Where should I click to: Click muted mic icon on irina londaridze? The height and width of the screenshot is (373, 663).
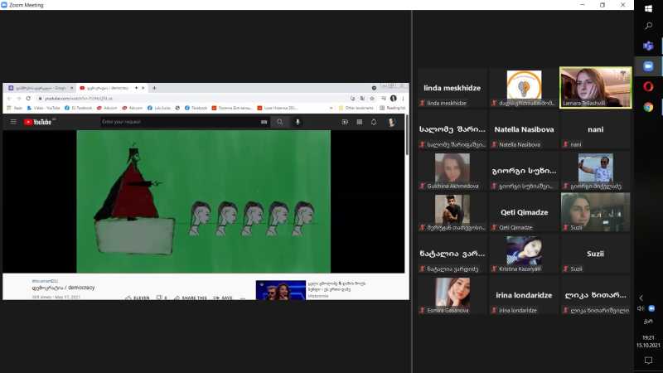click(x=494, y=310)
